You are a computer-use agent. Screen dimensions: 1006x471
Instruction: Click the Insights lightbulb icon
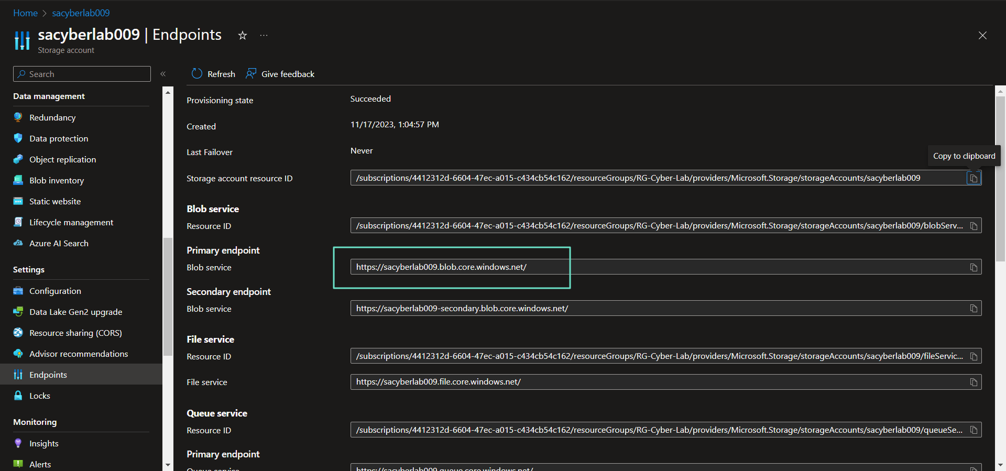tap(18, 443)
